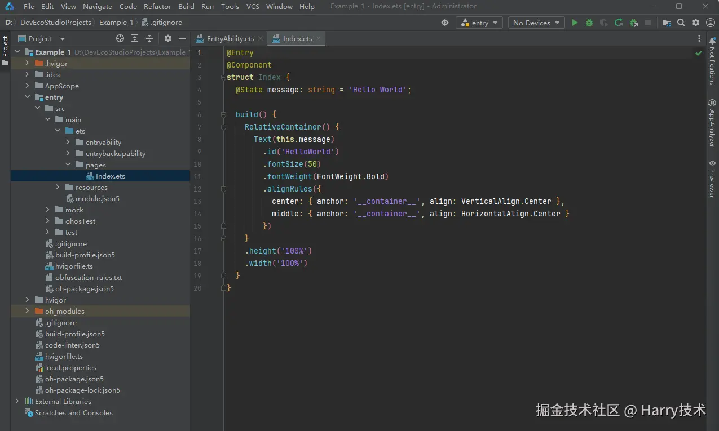Click the Debug bug icon in the toolbar
This screenshot has height=431, width=719.
coord(589,23)
